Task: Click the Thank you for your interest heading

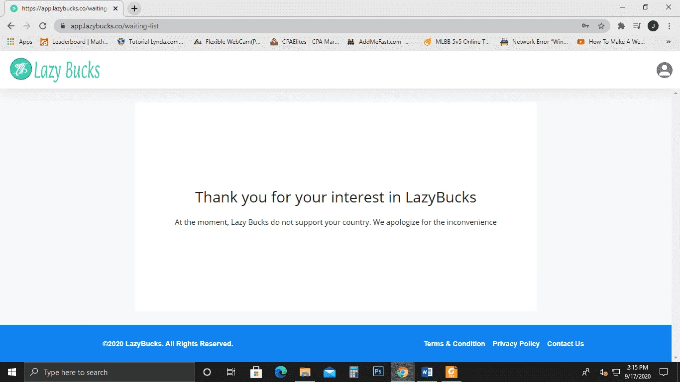Action: pyautogui.click(x=336, y=197)
